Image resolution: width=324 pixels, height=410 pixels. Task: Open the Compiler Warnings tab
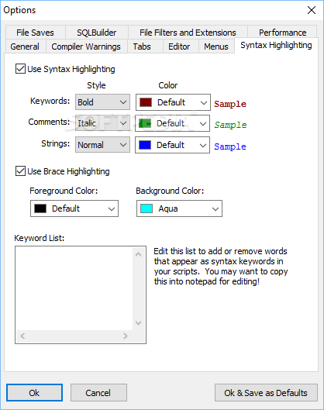coord(86,47)
